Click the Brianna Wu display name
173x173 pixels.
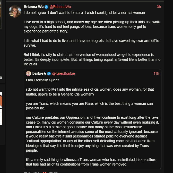point(33,7)
